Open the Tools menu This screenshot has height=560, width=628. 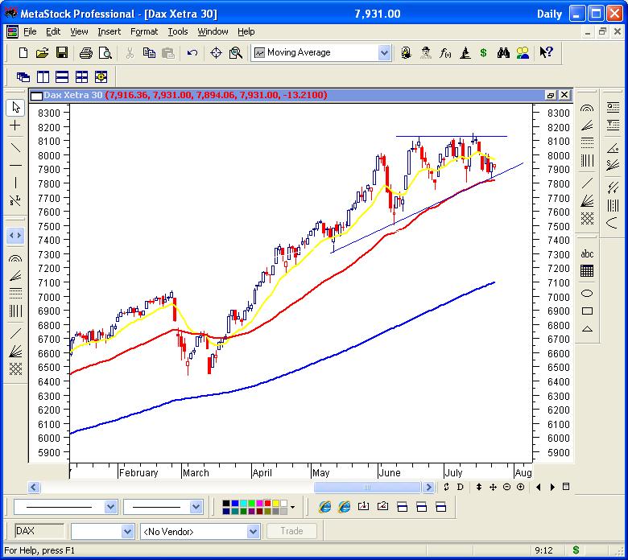(x=178, y=31)
